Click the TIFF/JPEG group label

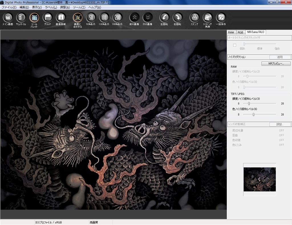(238, 94)
